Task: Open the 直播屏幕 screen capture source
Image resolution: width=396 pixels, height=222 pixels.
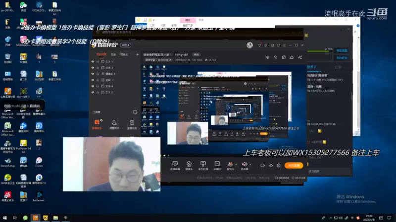Action: (175, 166)
